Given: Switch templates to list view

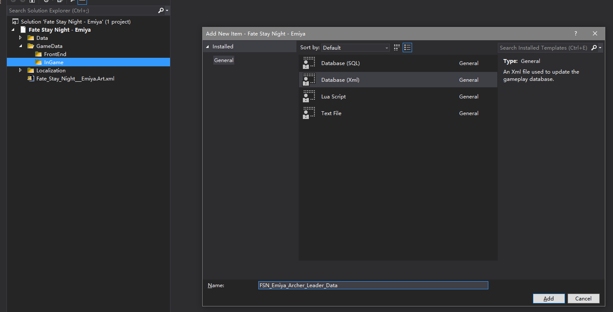Looking at the screenshot, I should tap(407, 48).
